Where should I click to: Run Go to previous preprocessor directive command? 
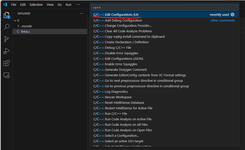pyautogui.click(x=165, y=86)
